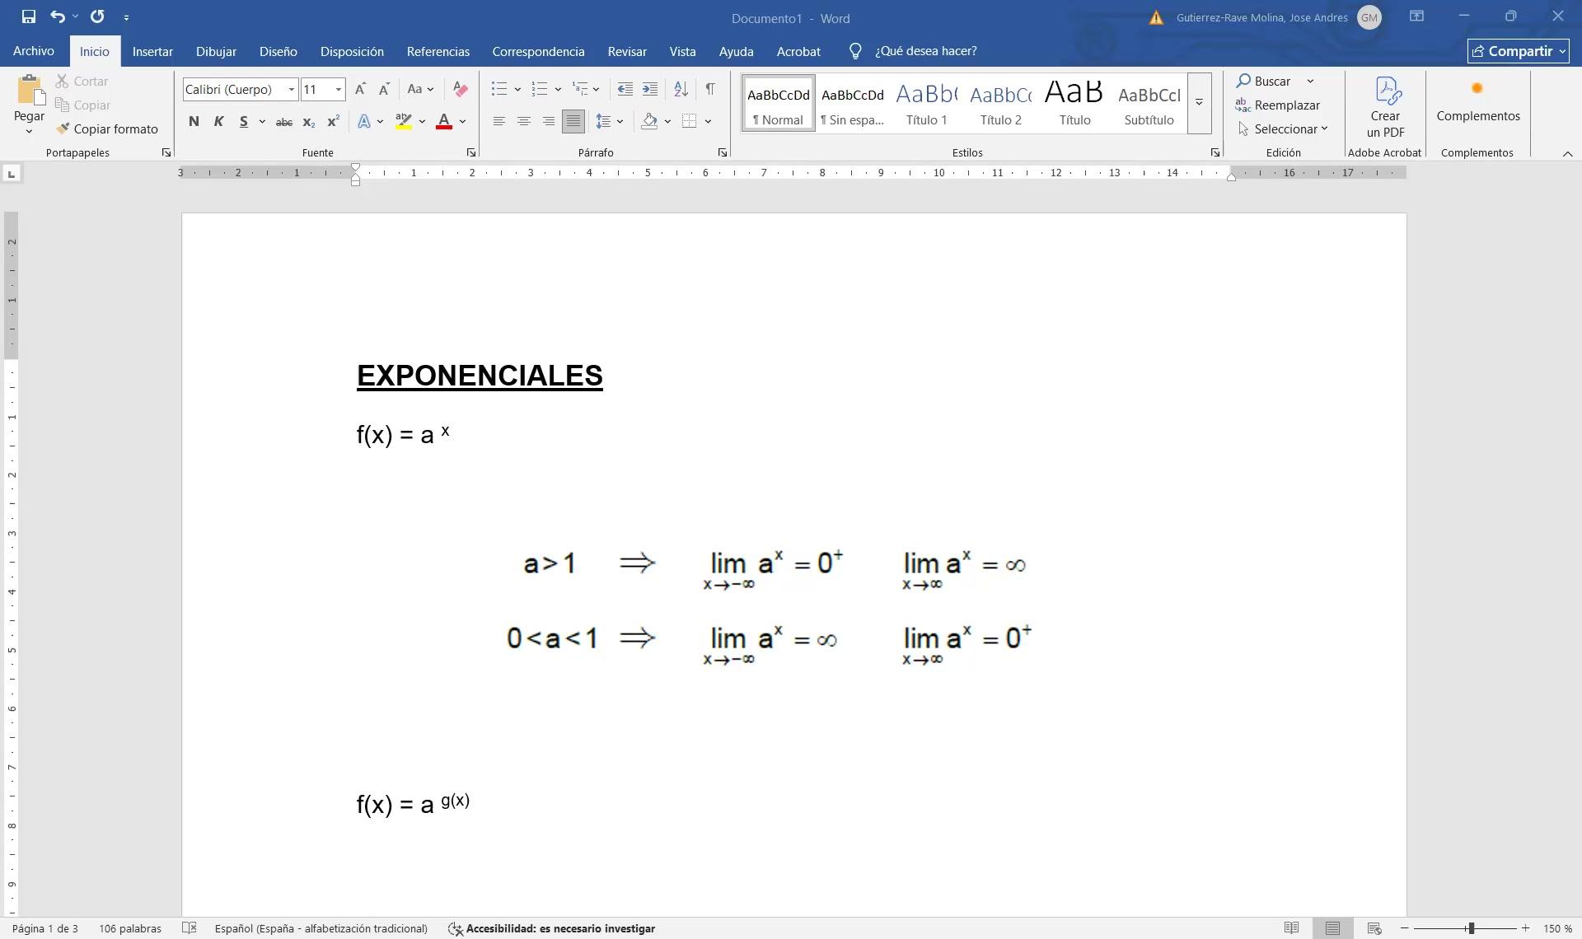This screenshot has width=1582, height=939.
Task: Open the font name dropdown
Action: coord(291,89)
